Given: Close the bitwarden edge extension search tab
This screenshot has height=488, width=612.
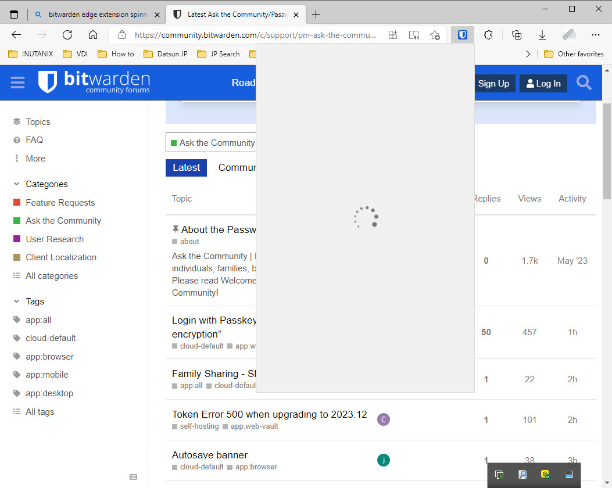Looking at the screenshot, I should coord(157,15).
